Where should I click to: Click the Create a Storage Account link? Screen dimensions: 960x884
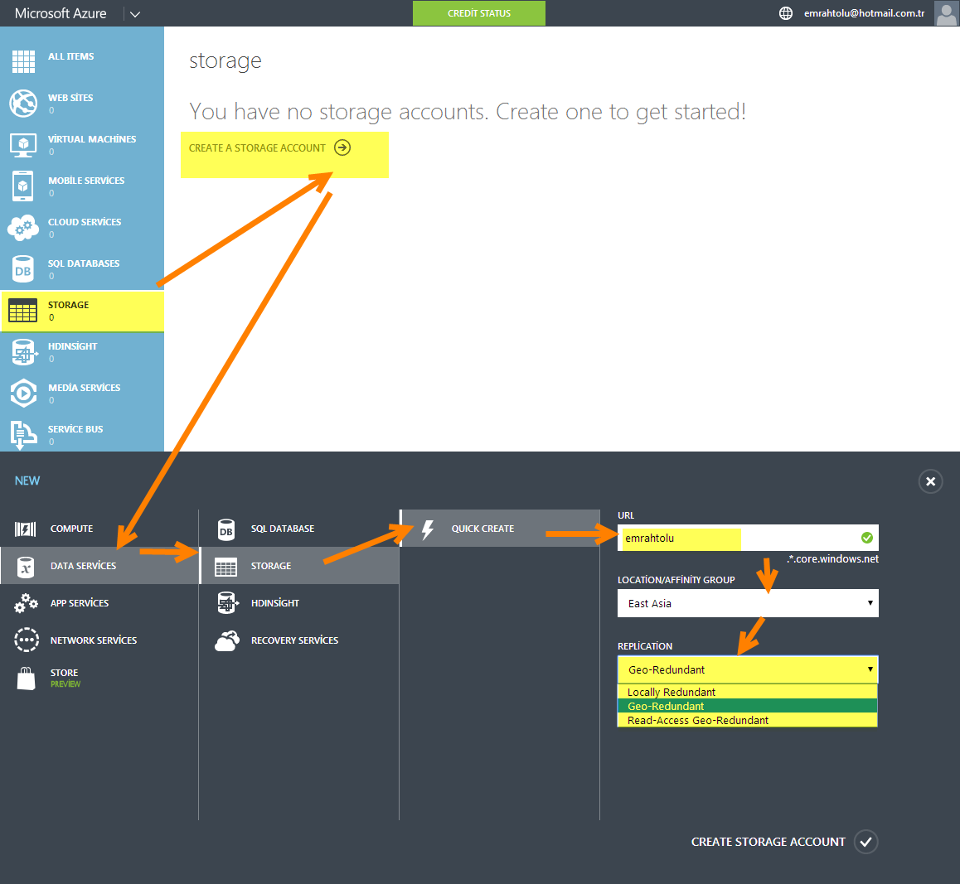(x=257, y=148)
